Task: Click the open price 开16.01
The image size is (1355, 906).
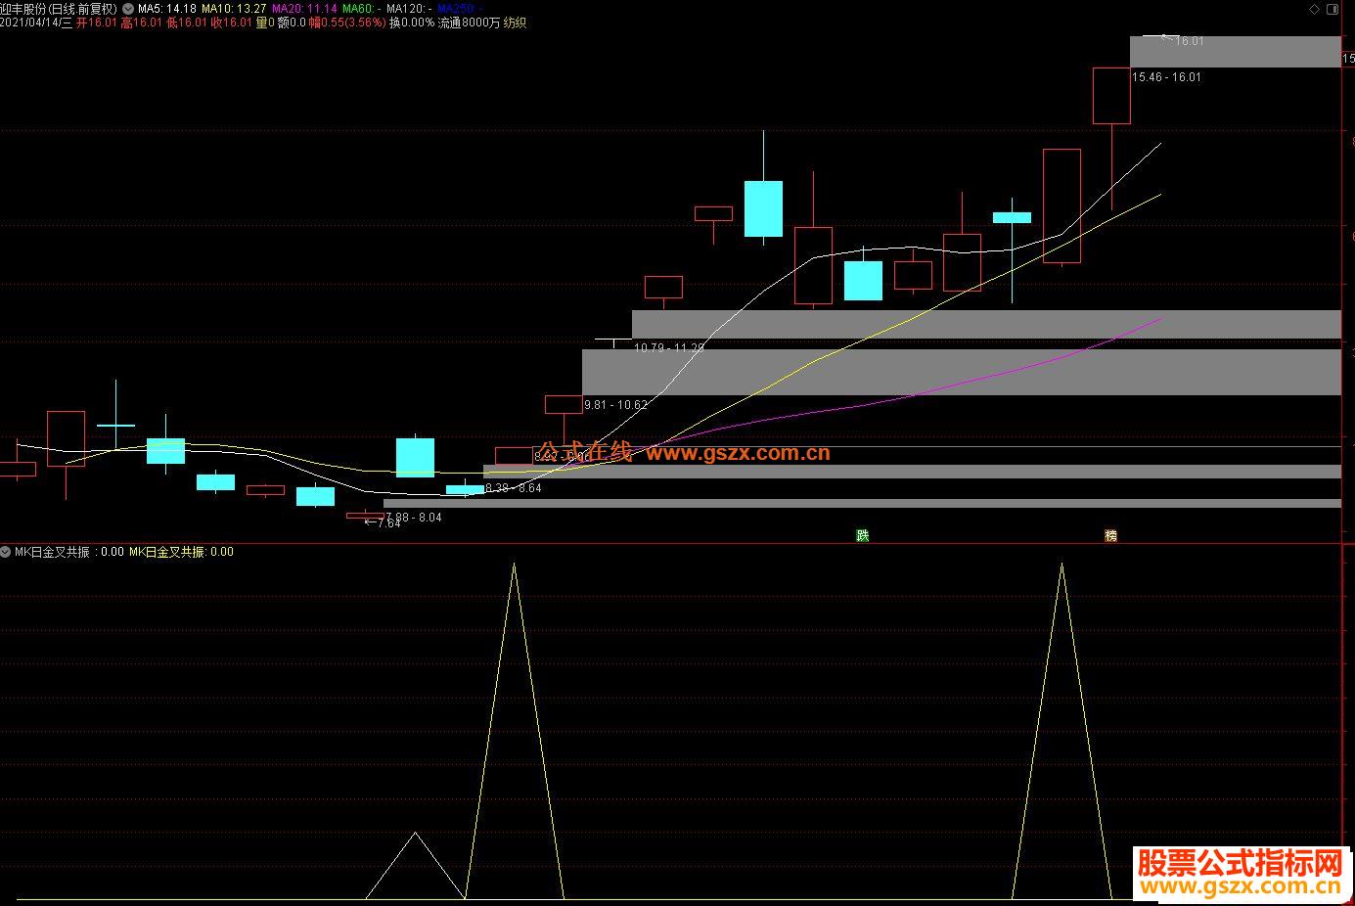Action: 96,23
